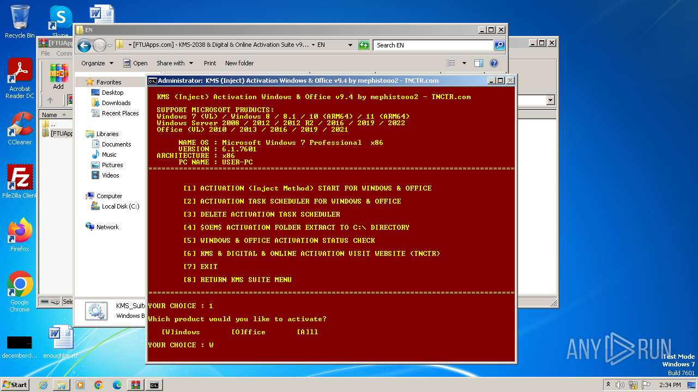Open the Videos library
Viewport: 698px width, 392px height.
coord(105,175)
